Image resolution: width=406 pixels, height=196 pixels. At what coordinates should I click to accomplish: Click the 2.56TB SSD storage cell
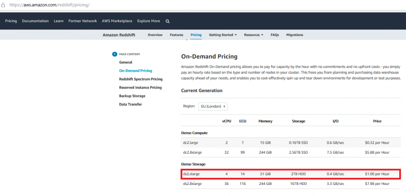point(299,152)
